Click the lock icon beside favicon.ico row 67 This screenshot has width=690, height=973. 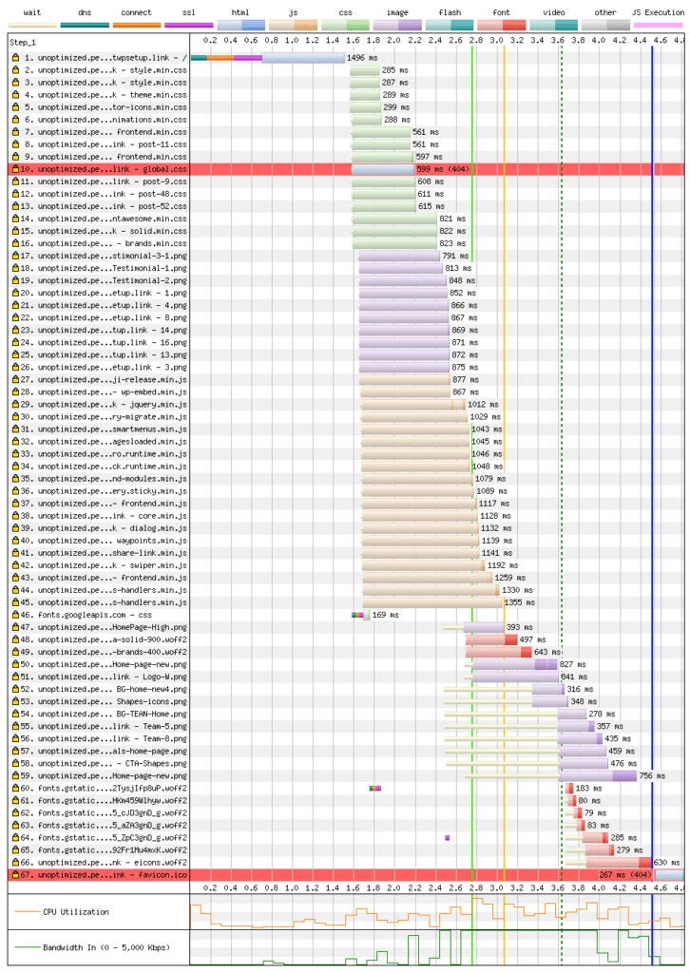15,874
